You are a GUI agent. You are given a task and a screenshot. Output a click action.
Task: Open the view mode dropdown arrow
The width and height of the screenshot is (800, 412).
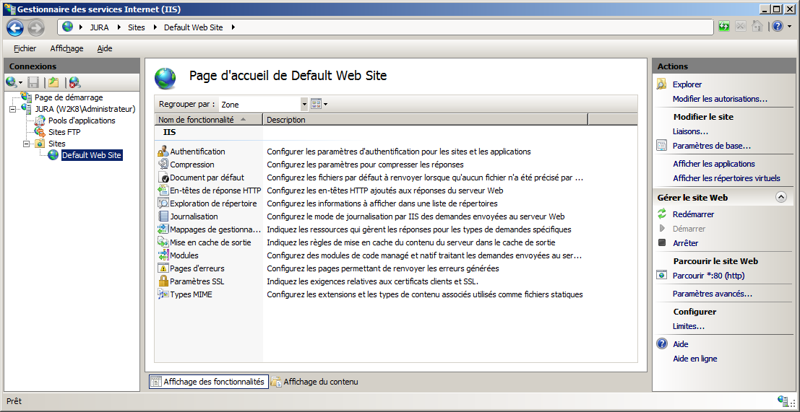[x=326, y=105]
